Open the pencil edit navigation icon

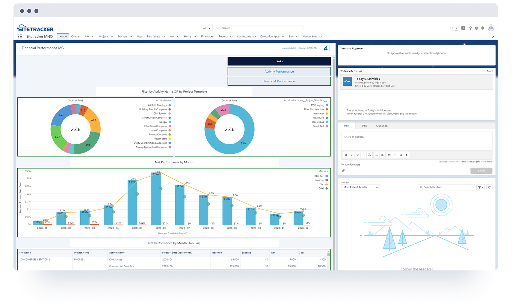(493, 37)
